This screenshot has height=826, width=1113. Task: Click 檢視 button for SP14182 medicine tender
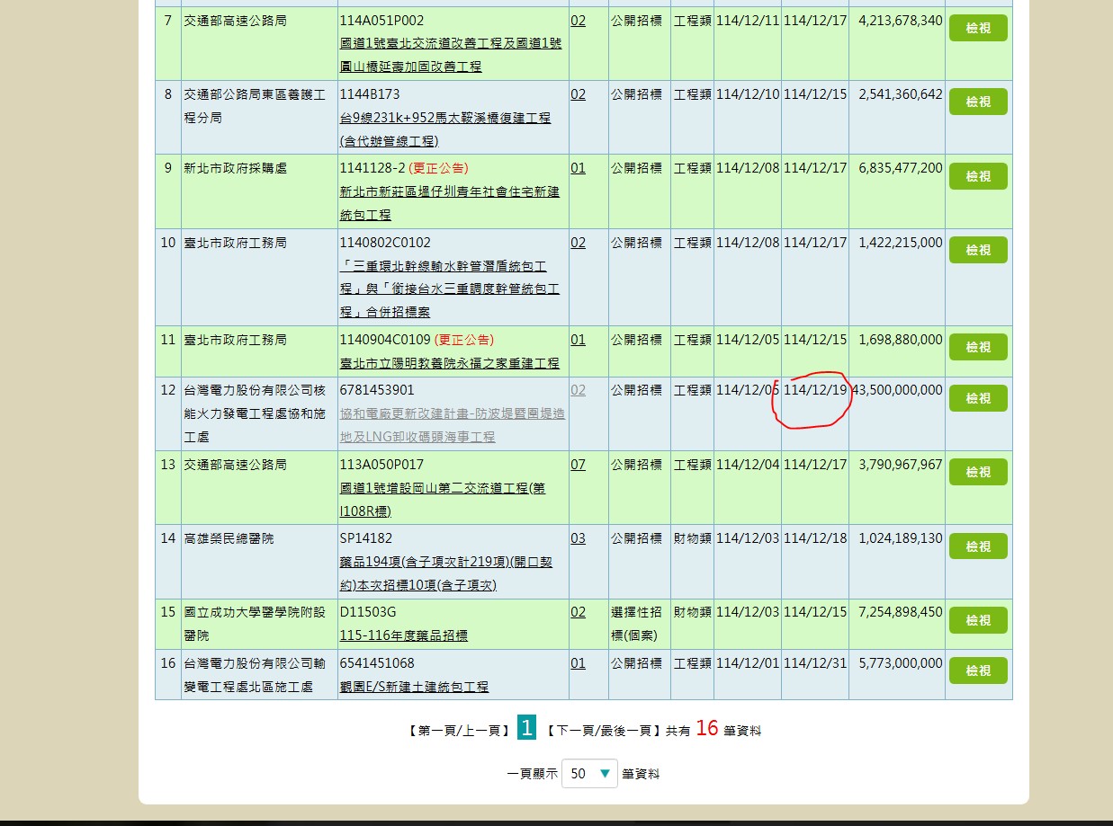[x=978, y=546]
